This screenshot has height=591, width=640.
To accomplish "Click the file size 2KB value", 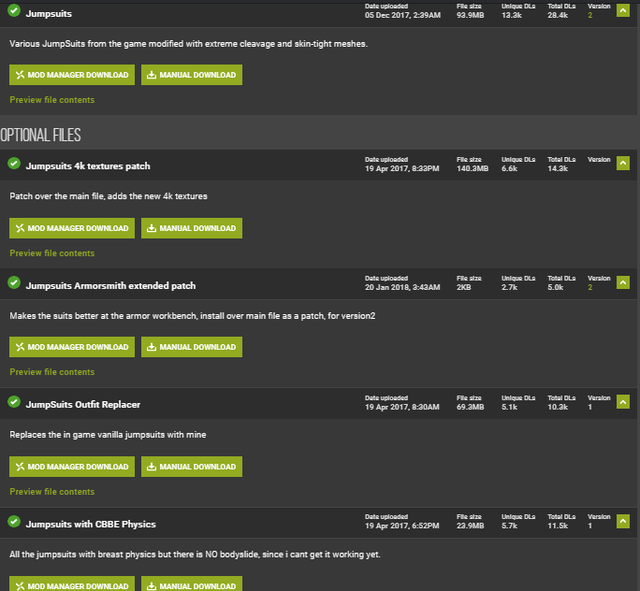I will click(464, 287).
